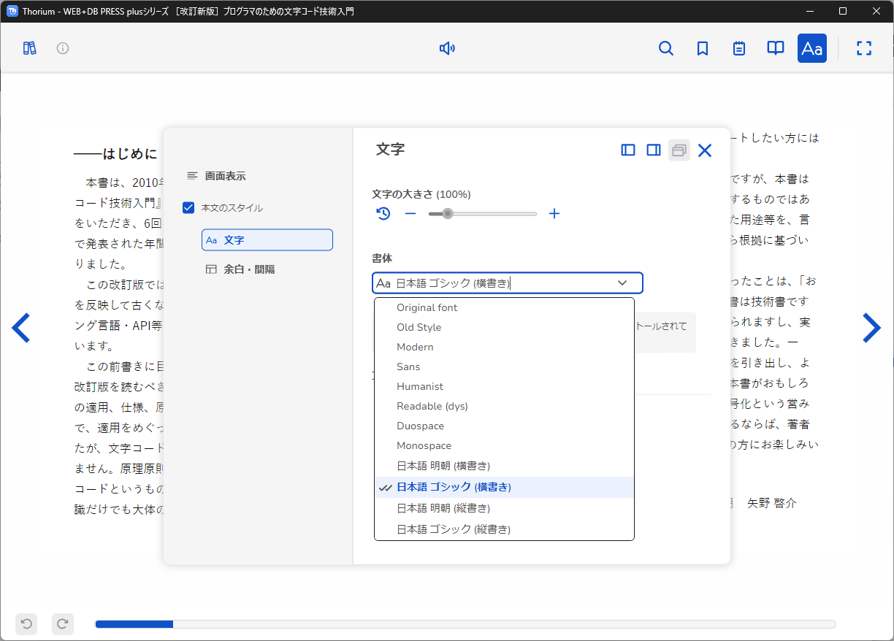Open table of contents book icon
Screen dimensions: 894x641
pos(775,48)
